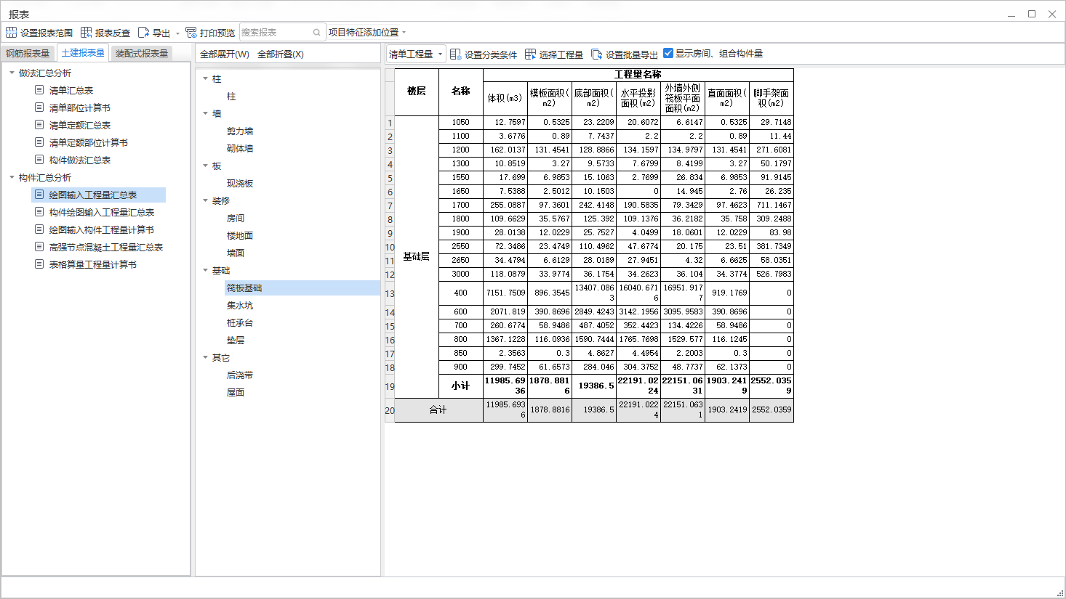Screen dimensions: 1066x599
Task: Click the document icon beside 清单定额汇总表
Action: 40,125
